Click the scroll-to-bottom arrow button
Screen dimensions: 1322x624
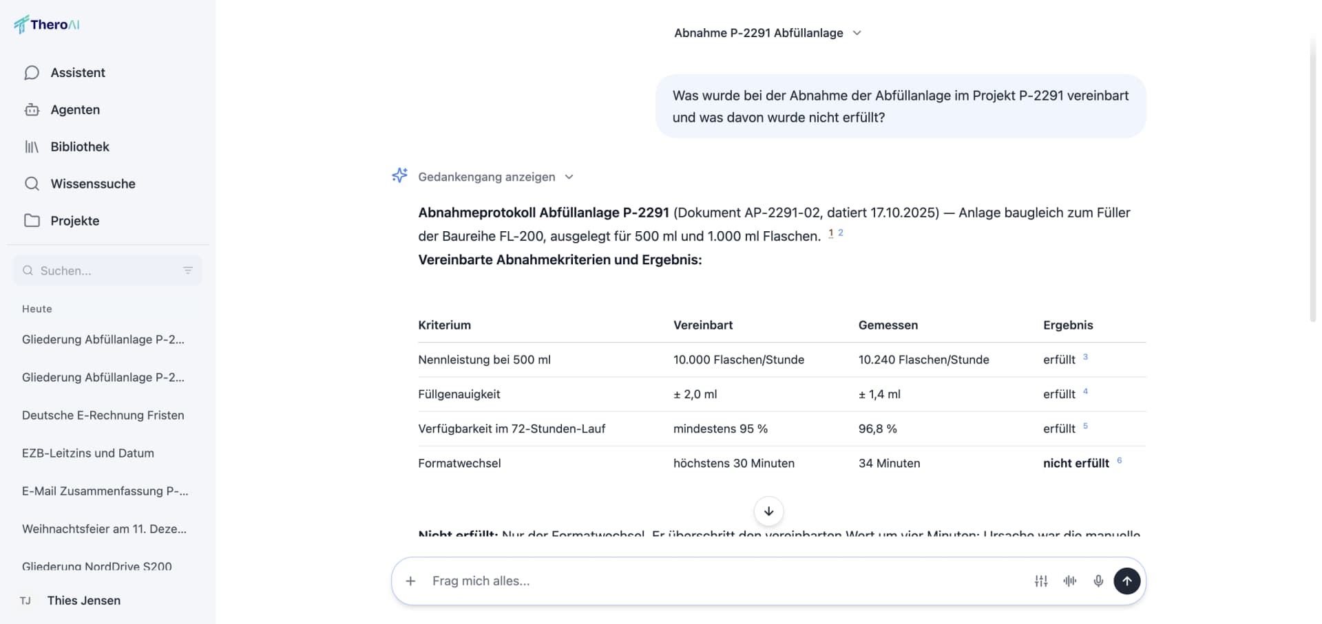coord(768,511)
